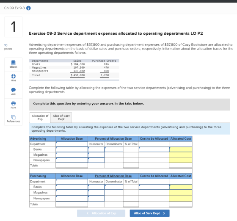Screen dimensions: 237x221
Task: Go to next step Alloc of Serv Dept
Action: point(149,213)
